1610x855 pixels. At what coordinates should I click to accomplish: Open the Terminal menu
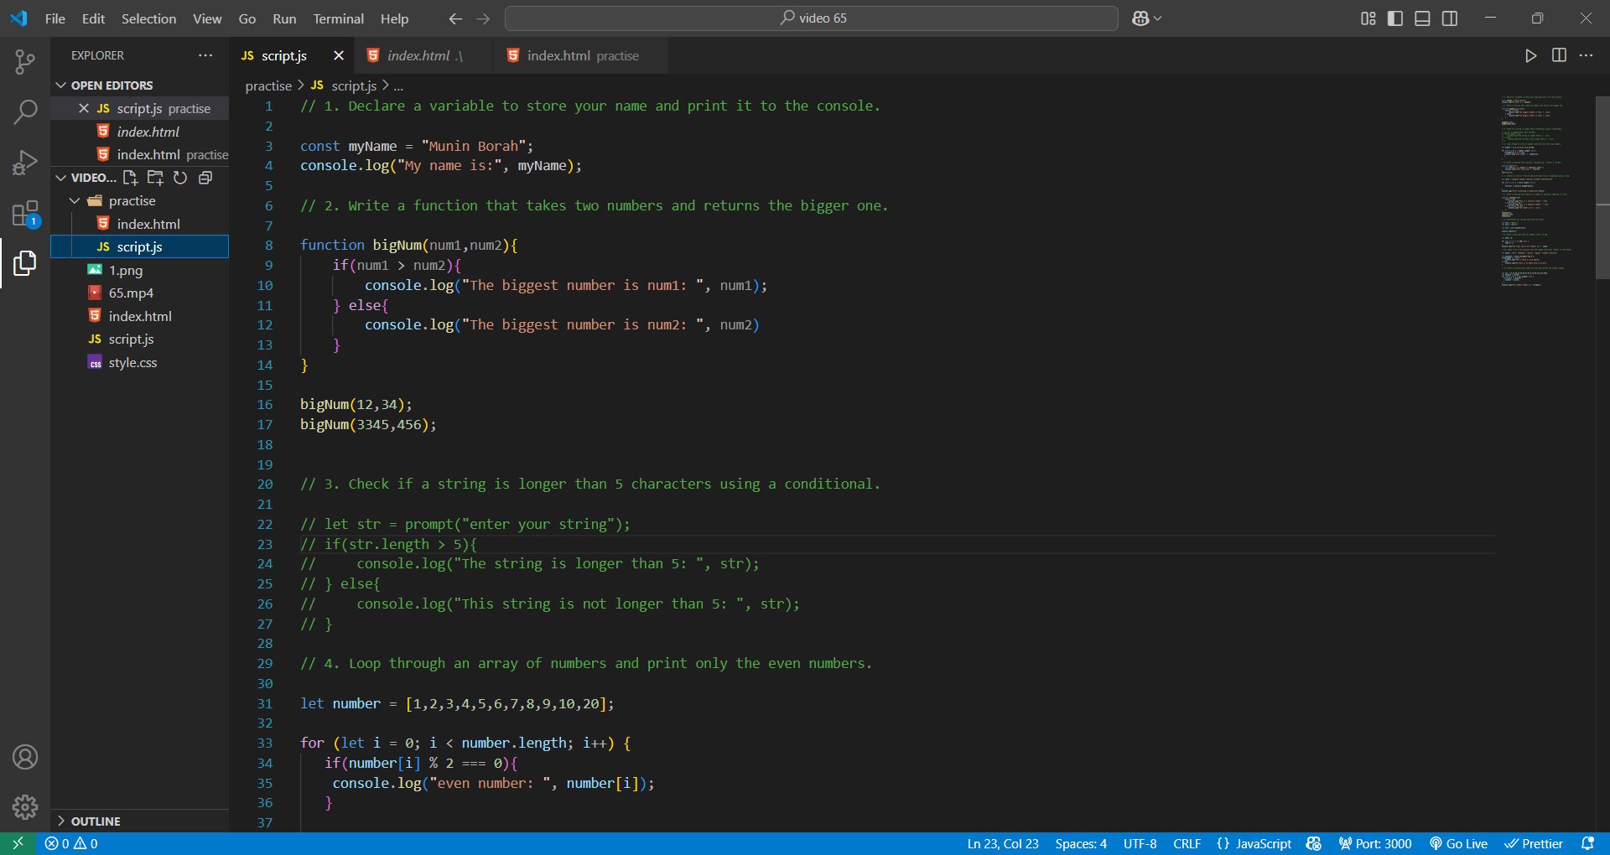338,18
